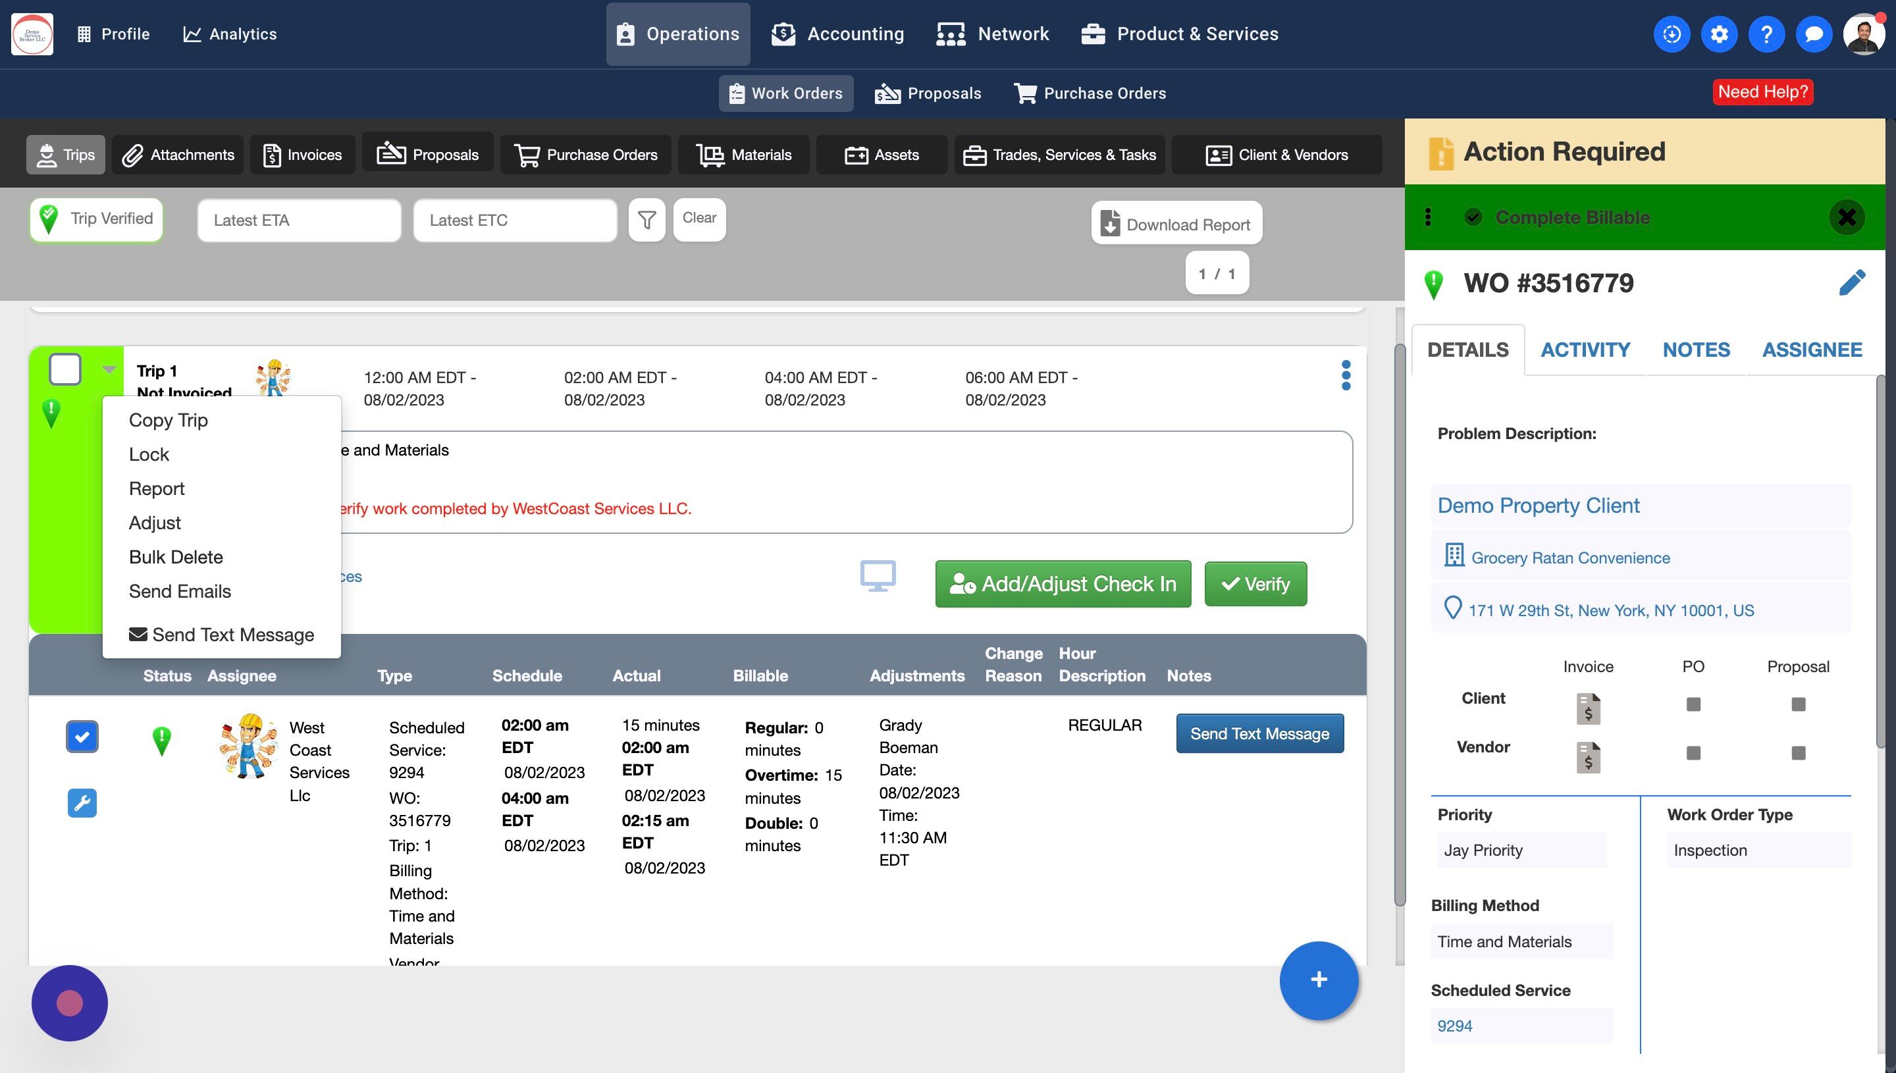Switch to the ACTIVITY tab

[x=1585, y=350]
